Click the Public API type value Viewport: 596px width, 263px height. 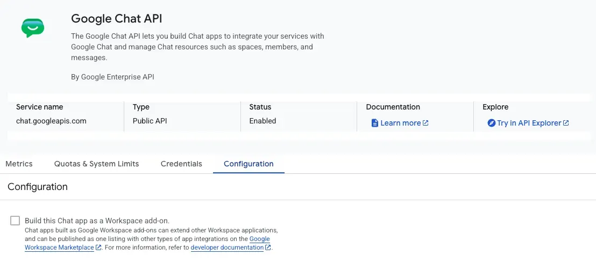click(x=150, y=121)
